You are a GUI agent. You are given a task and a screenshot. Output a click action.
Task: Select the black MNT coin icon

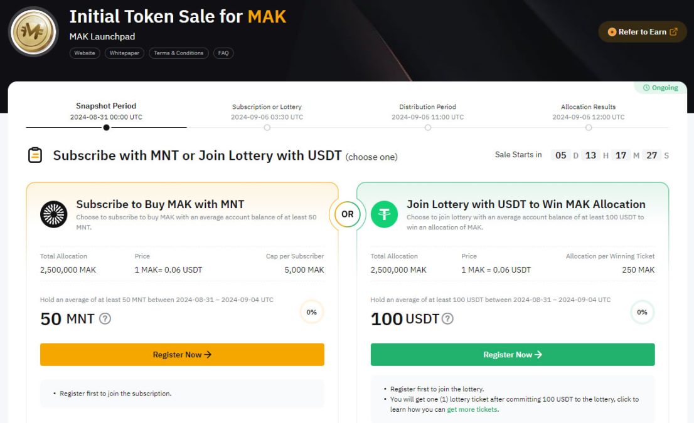click(x=53, y=214)
